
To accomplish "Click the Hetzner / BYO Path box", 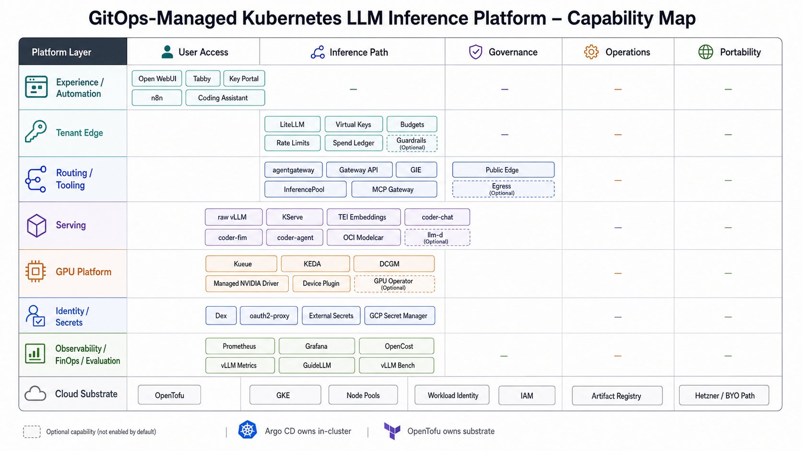I will pyautogui.click(x=724, y=395).
